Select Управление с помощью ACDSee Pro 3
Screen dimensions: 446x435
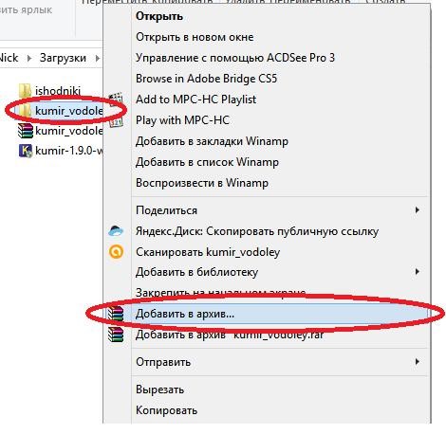point(235,58)
